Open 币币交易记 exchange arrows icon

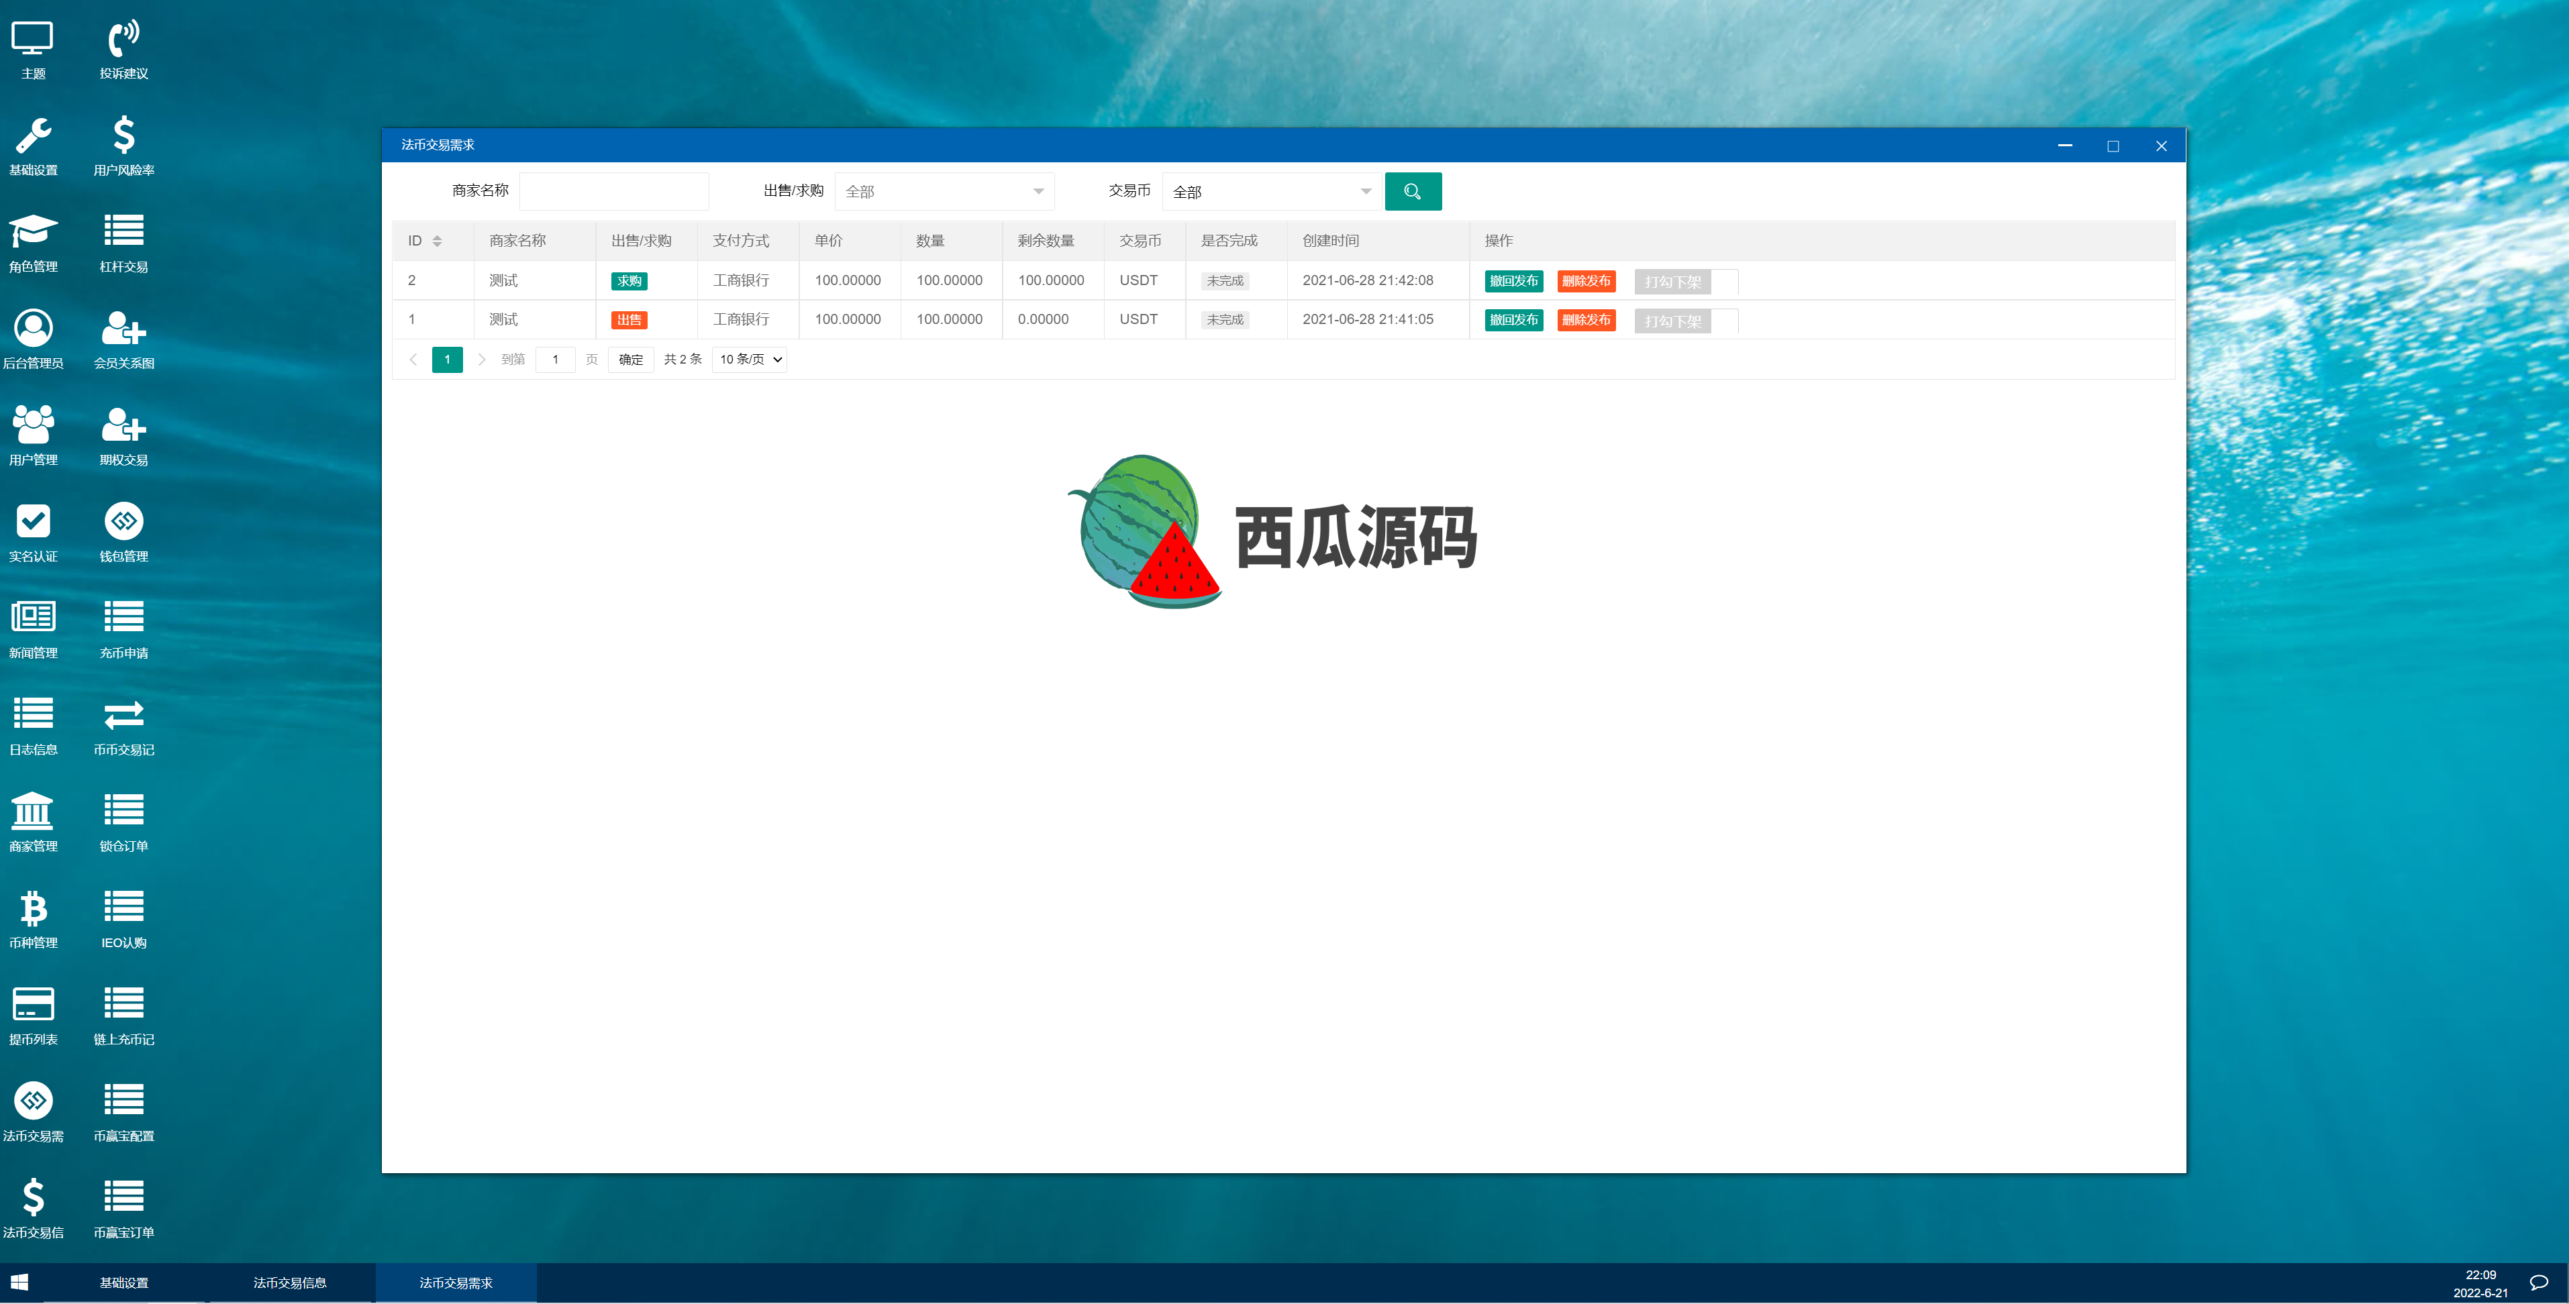click(x=123, y=726)
